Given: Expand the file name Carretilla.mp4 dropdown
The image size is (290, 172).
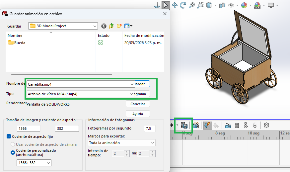Looking at the screenshot, I should (132, 84).
